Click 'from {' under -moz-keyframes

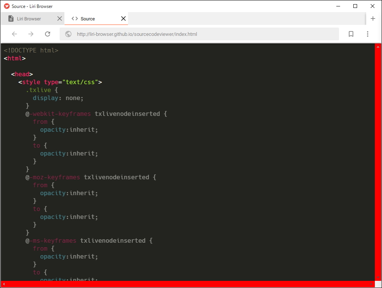point(44,185)
